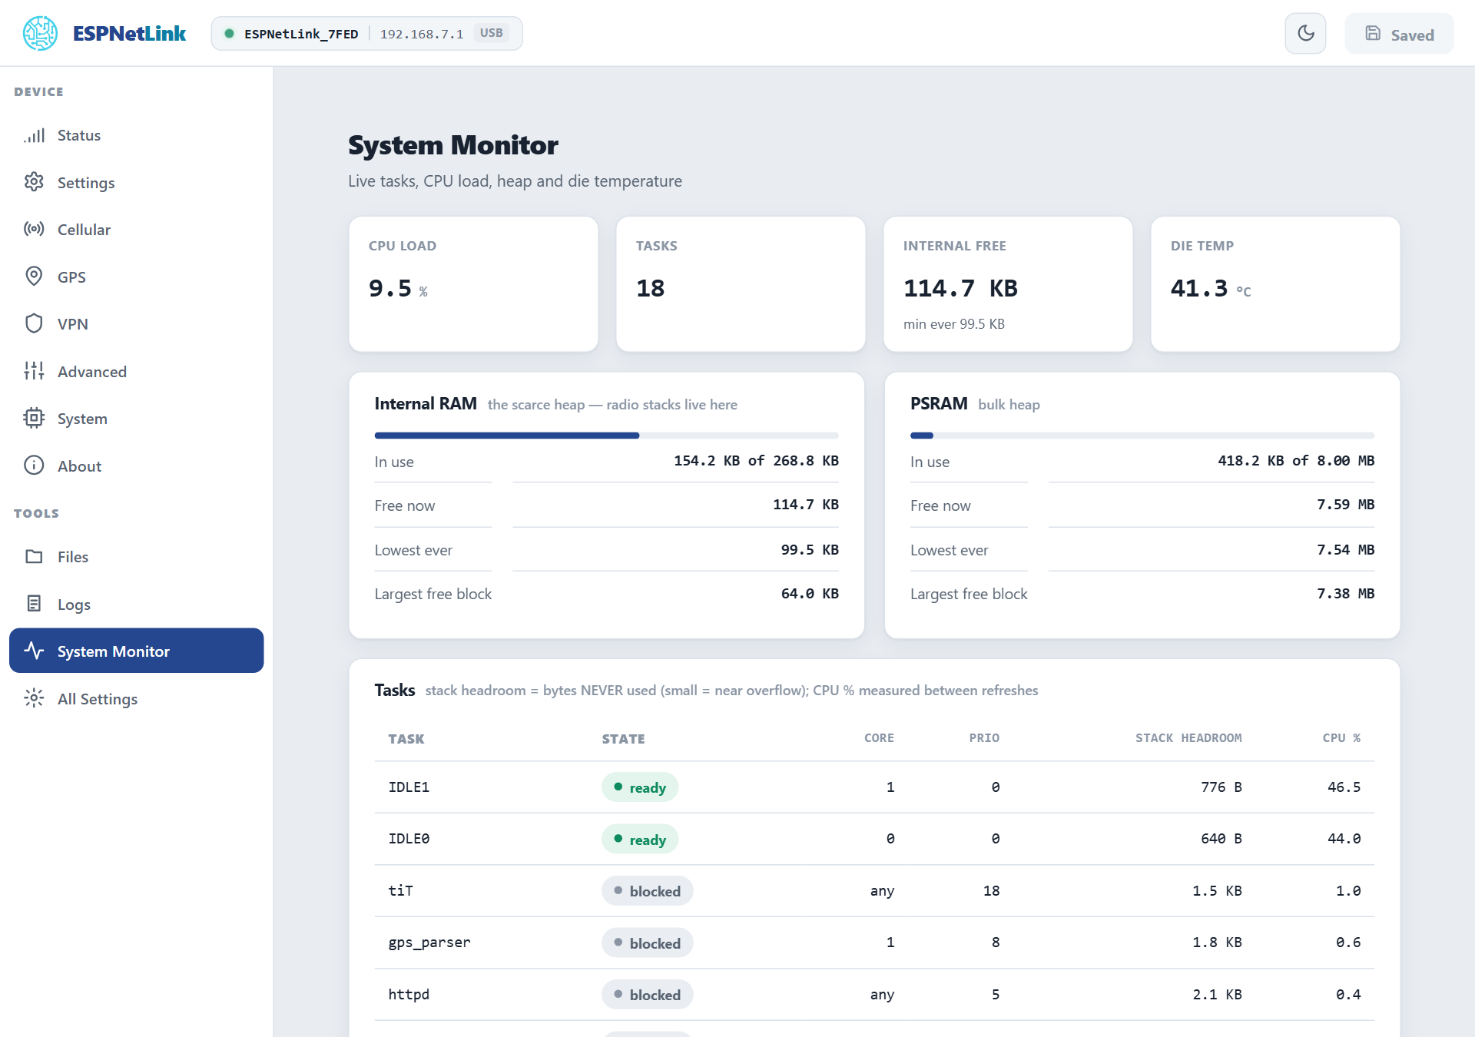
Task: Click the ESPNetLink brand name link
Action: pyautogui.click(x=129, y=33)
